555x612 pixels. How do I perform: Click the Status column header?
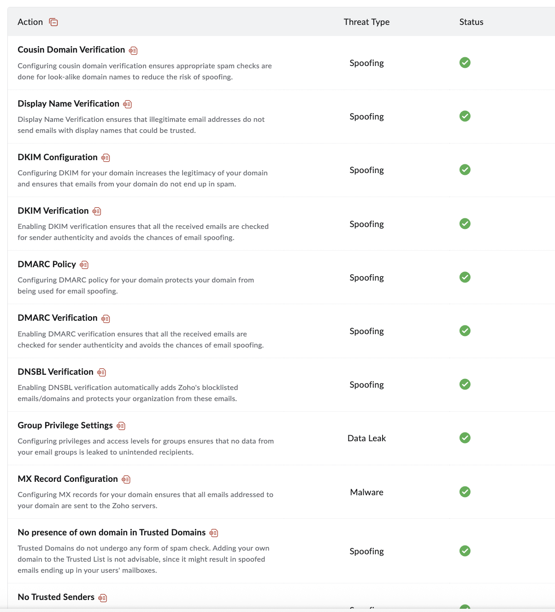[x=471, y=22]
